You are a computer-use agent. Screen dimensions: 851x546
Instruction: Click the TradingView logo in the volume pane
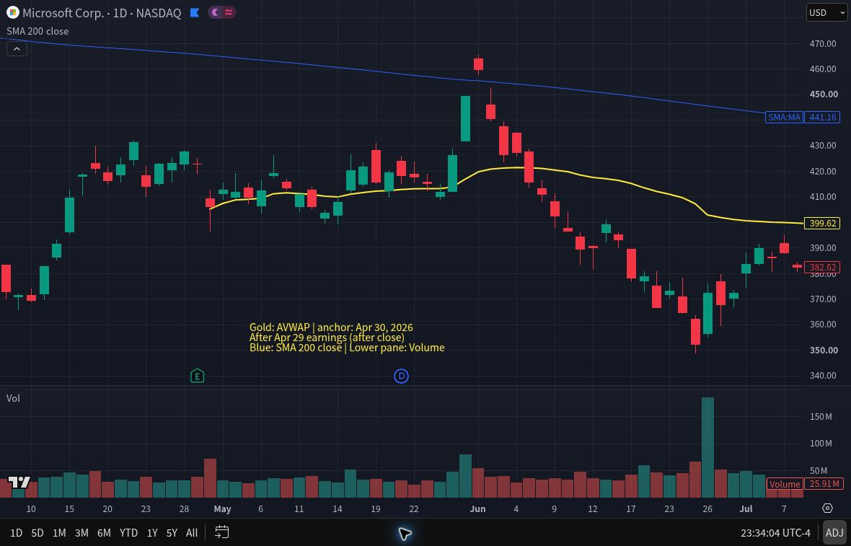tap(19, 482)
